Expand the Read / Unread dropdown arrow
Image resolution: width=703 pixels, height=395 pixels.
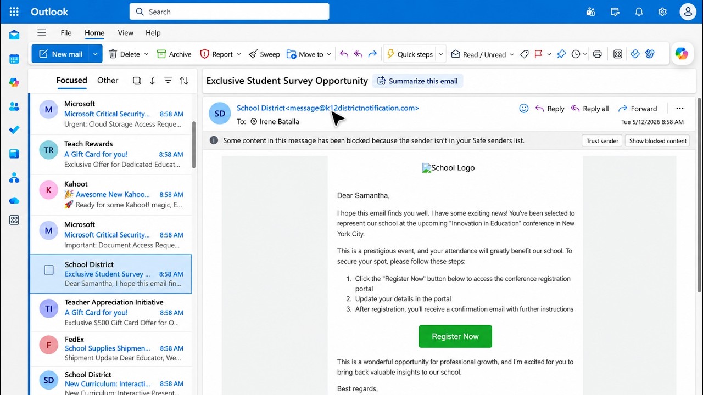512,54
